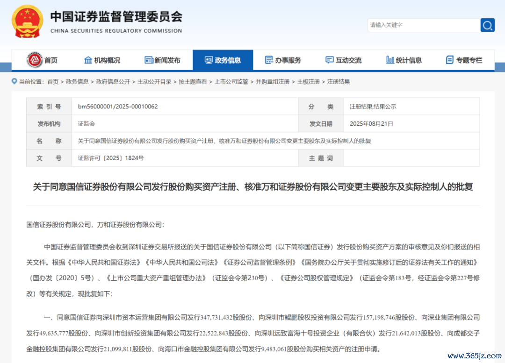Open the 统计信息 navigation tab
Screen dimensions: 505x363
404,60
